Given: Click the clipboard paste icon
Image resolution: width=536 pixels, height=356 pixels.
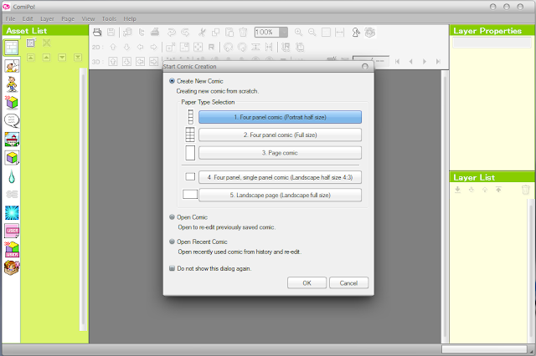Looking at the screenshot, I should click(229, 32).
